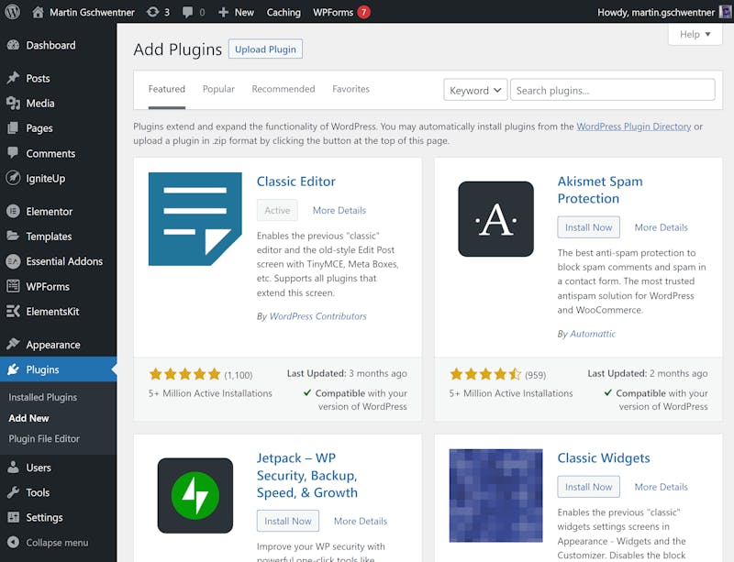Click the Media sidebar icon
734x562 pixels.
coord(14,103)
